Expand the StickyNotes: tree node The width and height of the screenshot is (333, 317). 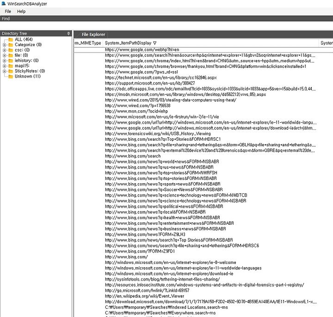(x=4, y=72)
